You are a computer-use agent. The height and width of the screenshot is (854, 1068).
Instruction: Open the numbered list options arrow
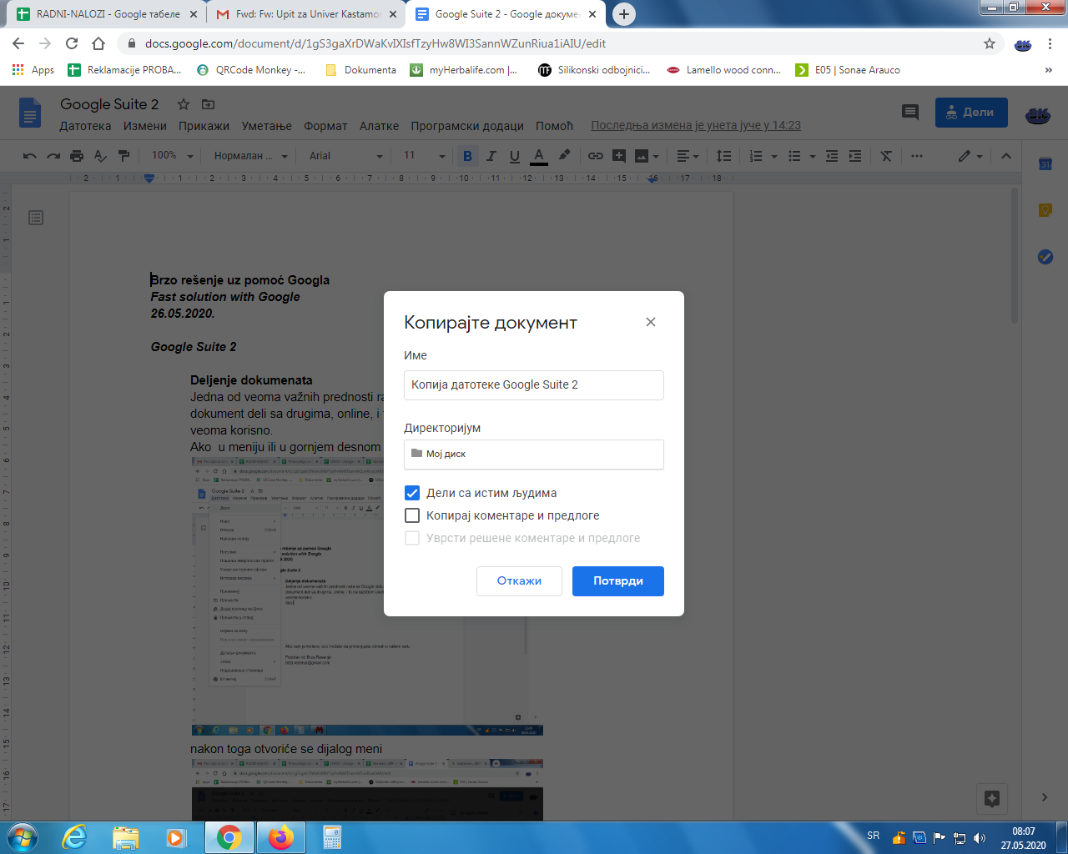point(774,156)
